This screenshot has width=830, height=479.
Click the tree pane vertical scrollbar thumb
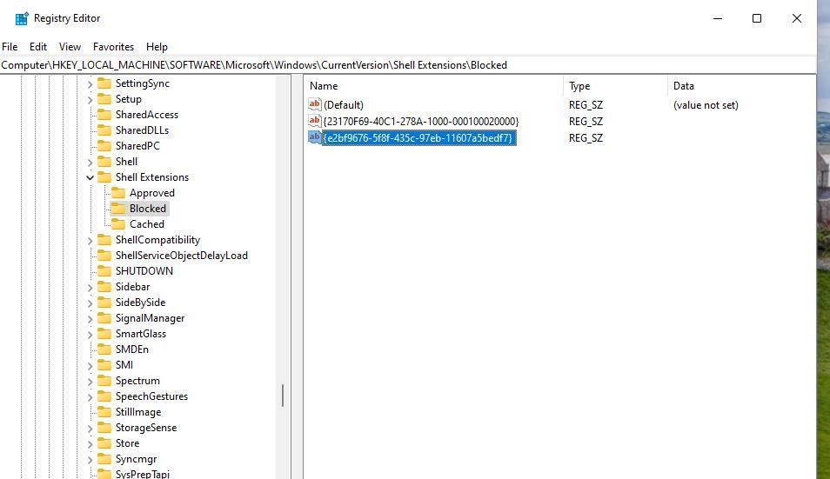(x=283, y=396)
